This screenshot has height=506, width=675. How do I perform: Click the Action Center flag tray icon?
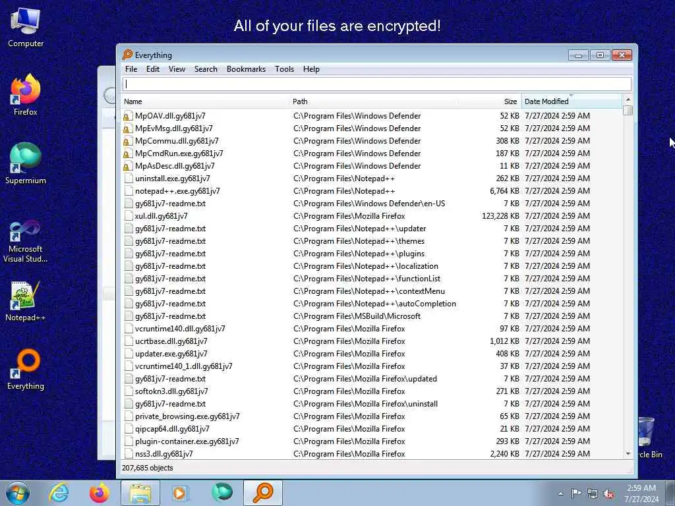(x=576, y=493)
